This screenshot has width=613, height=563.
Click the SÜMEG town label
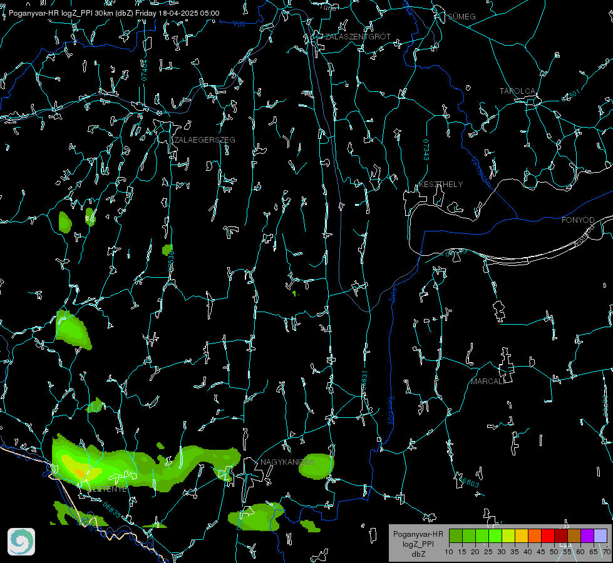click(461, 16)
